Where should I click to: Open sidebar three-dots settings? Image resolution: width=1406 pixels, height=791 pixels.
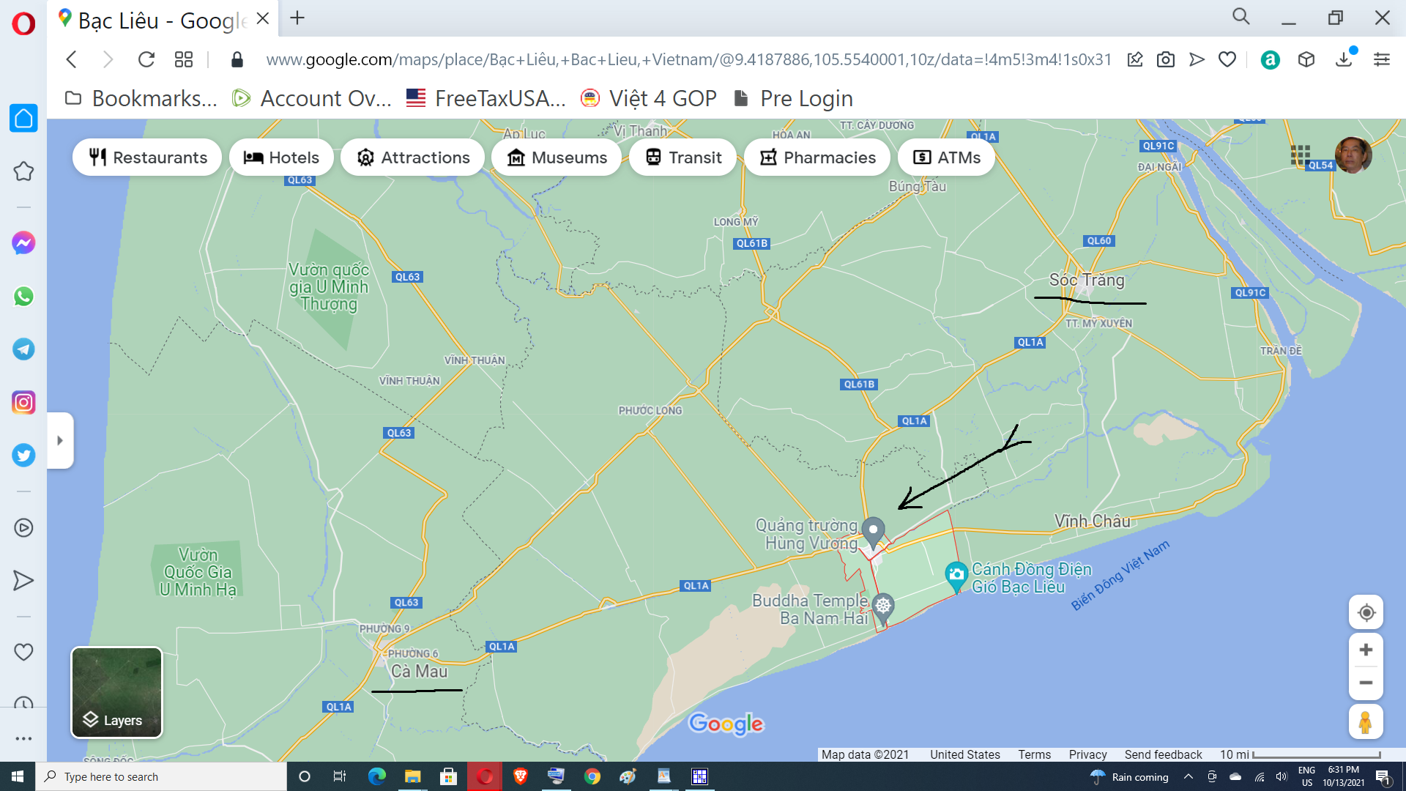[x=23, y=738]
